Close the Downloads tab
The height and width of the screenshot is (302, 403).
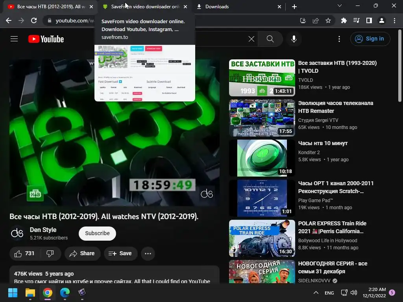pos(279,7)
